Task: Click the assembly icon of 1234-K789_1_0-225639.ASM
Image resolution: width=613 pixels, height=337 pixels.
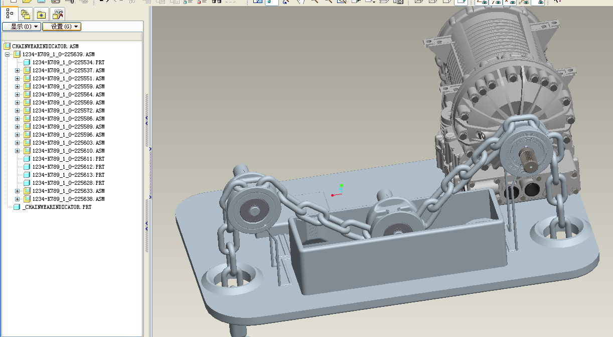Action: (17, 54)
